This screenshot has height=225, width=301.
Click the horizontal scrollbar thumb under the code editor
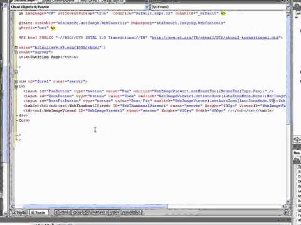tap(95, 206)
